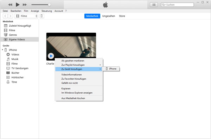Maximize the iTunes window

203,2
